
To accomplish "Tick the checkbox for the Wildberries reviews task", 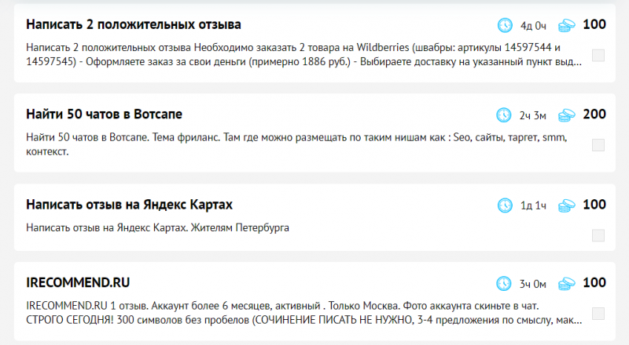I will click(x=598, y=55).
